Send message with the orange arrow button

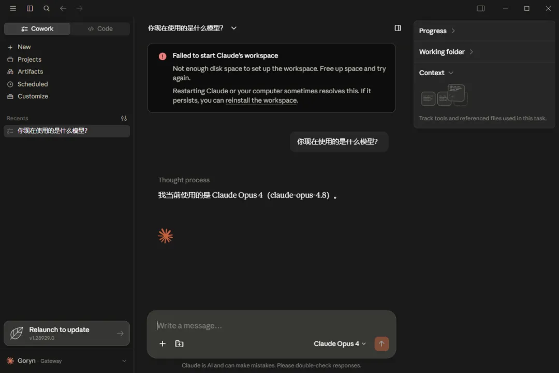(x=381, y=343)
